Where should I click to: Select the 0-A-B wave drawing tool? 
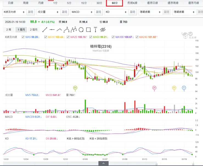[x=67, y=30]
